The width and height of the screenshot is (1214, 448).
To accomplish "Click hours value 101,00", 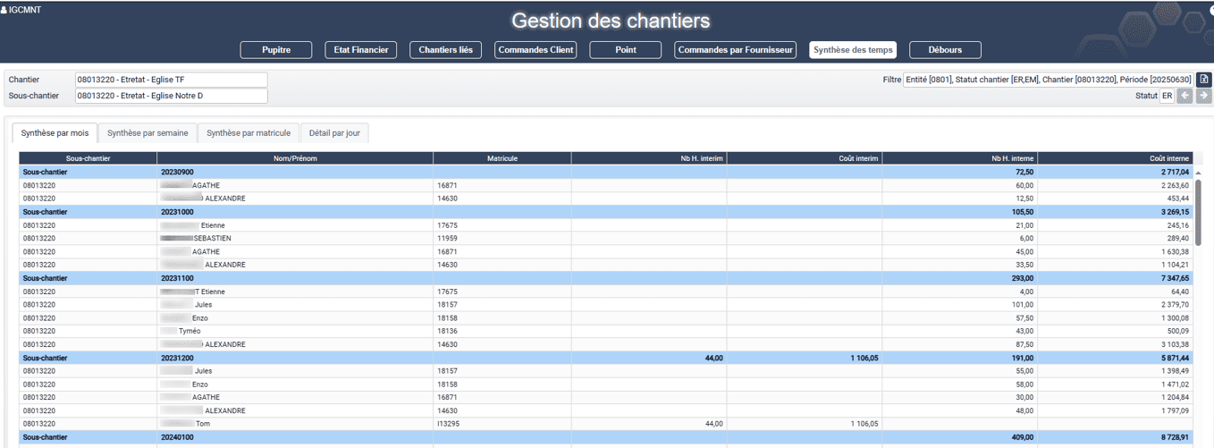I will point(1022,305).
